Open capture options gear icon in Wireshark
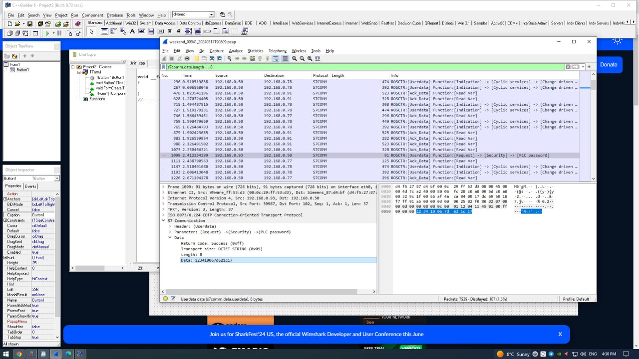This screenshot has height=359, width=639. tap(187, 58)
